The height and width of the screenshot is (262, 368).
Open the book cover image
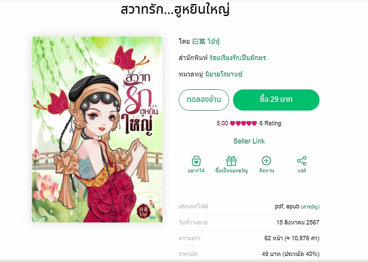point(97,129)
